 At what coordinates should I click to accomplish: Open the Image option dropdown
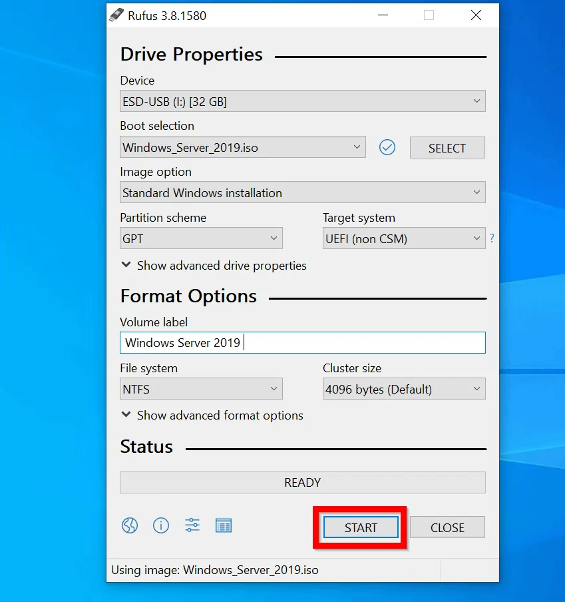pyautogui.click(x=302, y=192)
